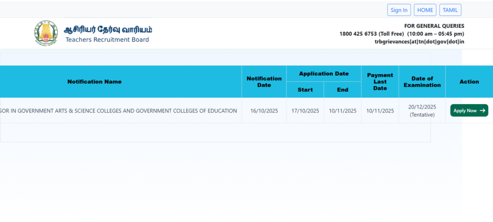Click the 16/10/2025 notification date cell
The width and height of the screenshot is (493, 222).
[264, 111]
